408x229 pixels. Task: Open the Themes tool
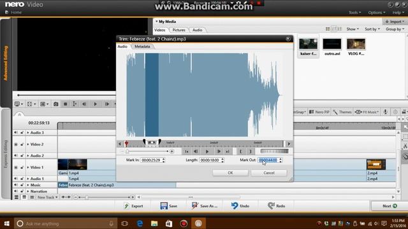coord(342,112)
